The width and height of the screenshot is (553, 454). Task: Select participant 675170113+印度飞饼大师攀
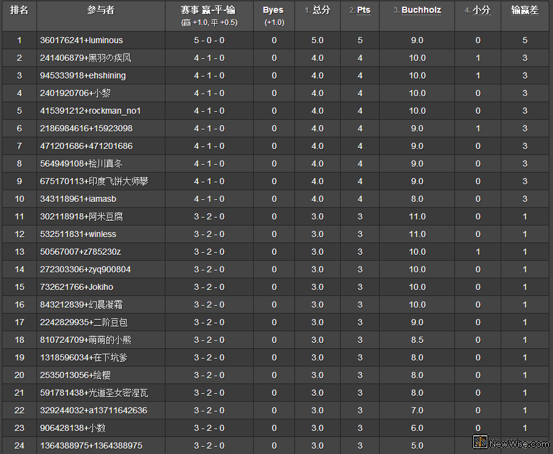coord(94,181)
